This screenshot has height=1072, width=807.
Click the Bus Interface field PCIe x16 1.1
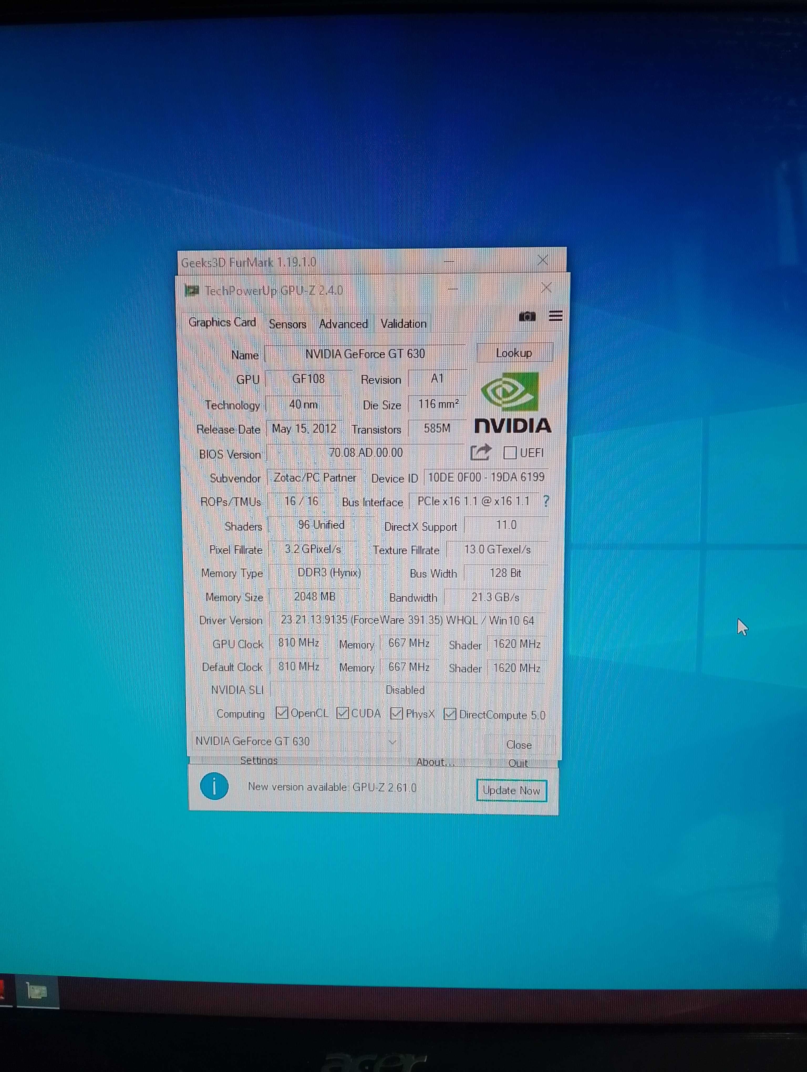(473, 501)
